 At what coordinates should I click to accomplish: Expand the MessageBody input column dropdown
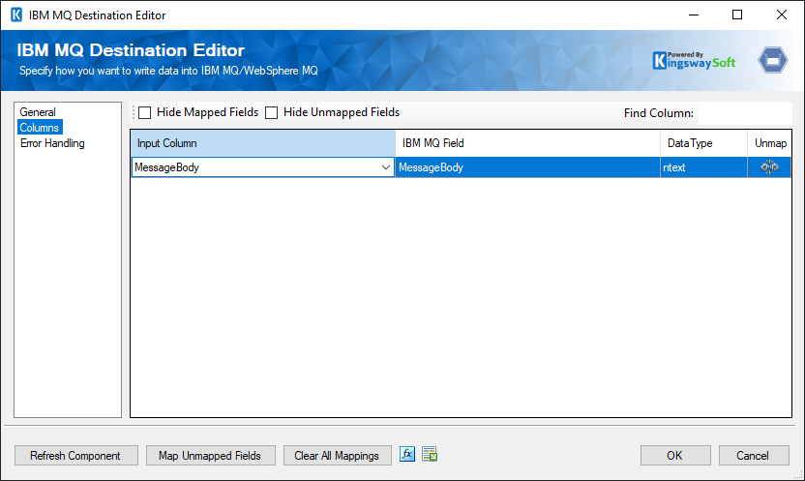coord(385,167)
